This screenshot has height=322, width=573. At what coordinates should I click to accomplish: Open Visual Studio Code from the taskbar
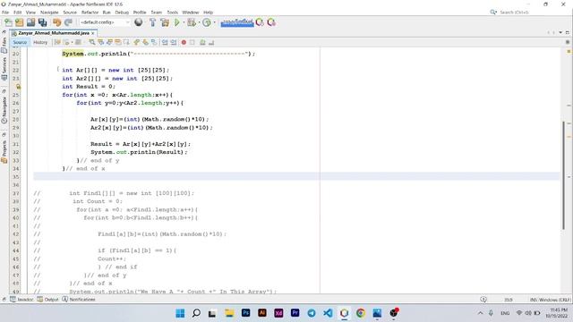328,313
